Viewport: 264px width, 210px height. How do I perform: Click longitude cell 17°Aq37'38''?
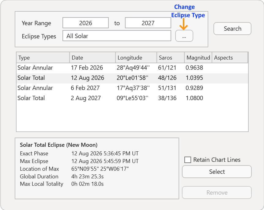[133, 88]
